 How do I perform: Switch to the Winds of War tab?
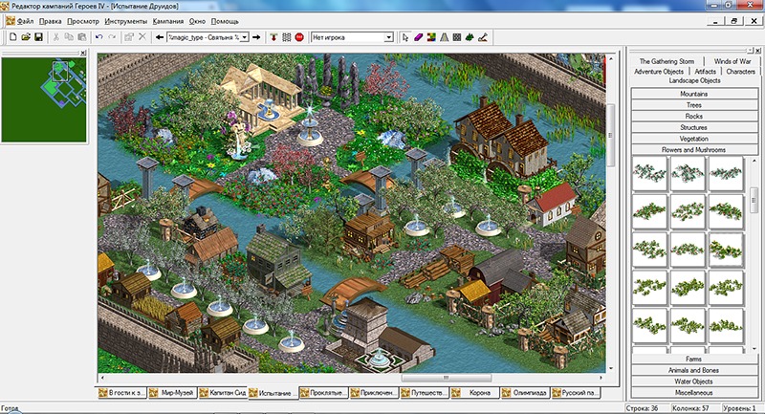point(732,61)
